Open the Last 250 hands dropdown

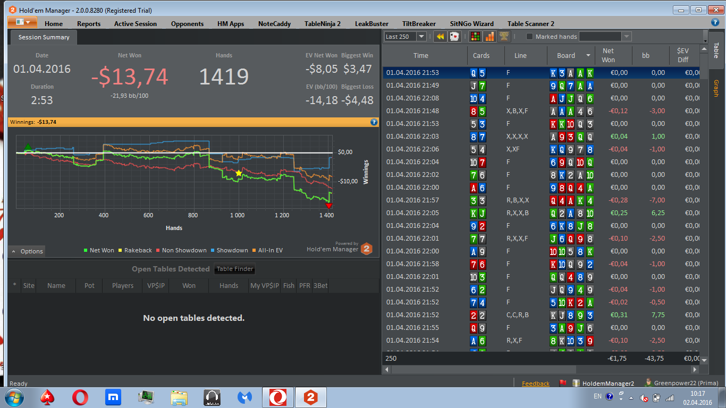click(x=421, y=37)
